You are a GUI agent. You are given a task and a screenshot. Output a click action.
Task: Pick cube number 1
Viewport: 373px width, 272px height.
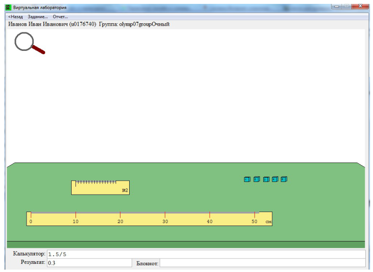pyautogui.click(x=247, y=179)
